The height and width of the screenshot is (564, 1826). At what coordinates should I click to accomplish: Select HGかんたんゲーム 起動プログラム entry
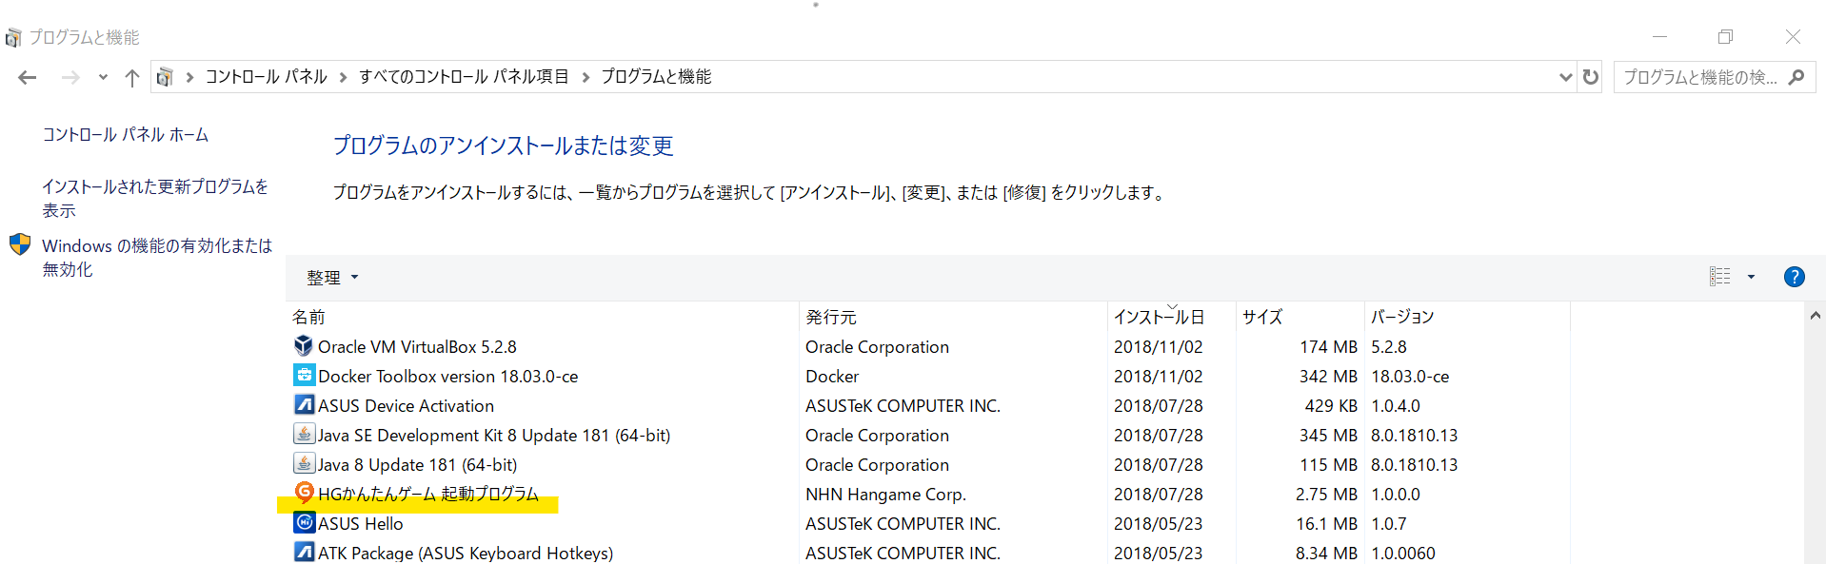coord(428,494)
